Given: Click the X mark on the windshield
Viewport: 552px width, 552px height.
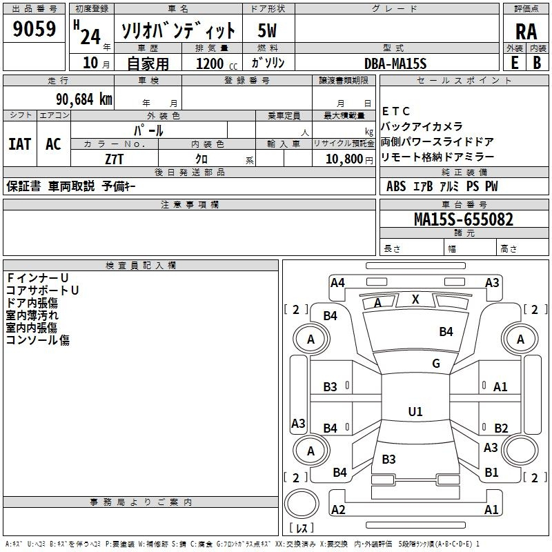Looking at the screenshot, I should click(415, 299).
